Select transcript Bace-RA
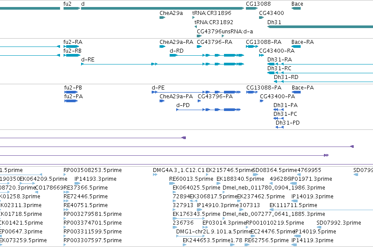The image size is (373, 247). coord(296,47)
